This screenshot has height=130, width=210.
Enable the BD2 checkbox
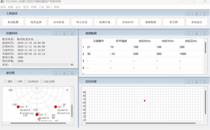tap(6, 81)
